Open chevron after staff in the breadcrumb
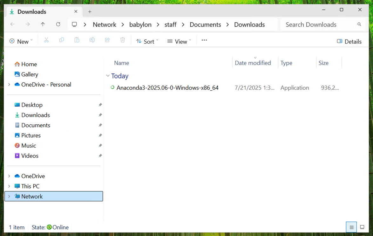Viewport: 373px width, 236px height. coord(183,24)
